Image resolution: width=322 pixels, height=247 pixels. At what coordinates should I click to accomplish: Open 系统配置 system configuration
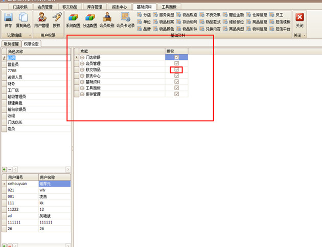[73, 18]
